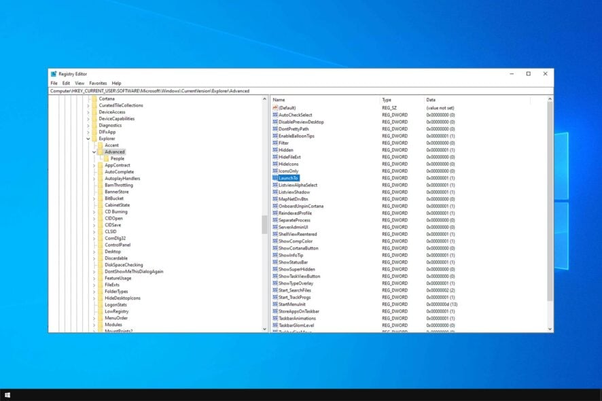Collapse the Advanced key
Screen dimensions: 602x401
coord(94,152)
